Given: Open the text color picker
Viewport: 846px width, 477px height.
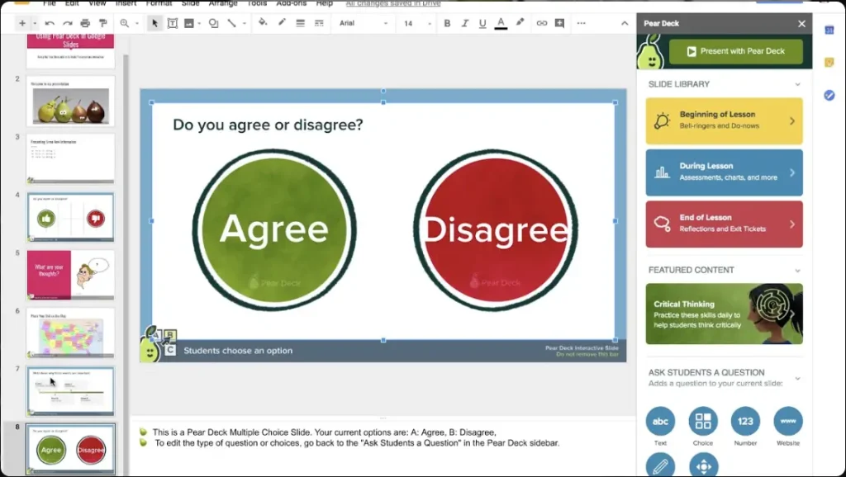Looking at the screenshot, I should (500, 22).
